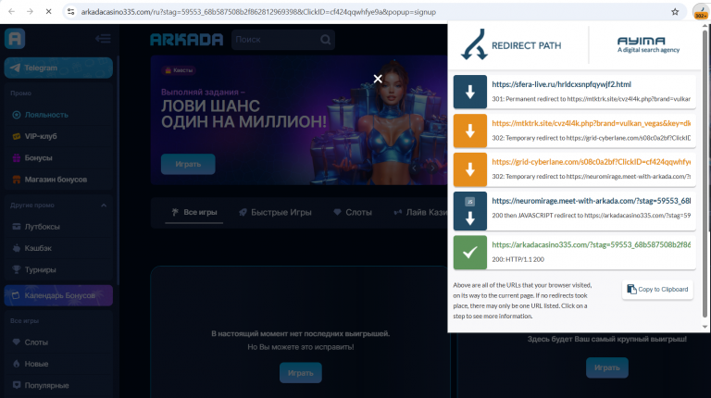Click the ARKADA header logo
Image resolution: width=711 pixels, height=398 pixels.
186,40
